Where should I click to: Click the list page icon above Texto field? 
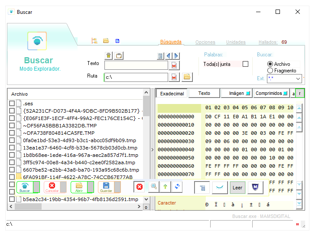click(x=160, y=56)
